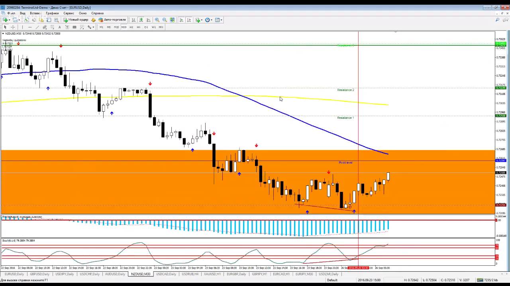510x286 pixels.
Task: Open the periods clock dropdown
Action: coord(209,20)
